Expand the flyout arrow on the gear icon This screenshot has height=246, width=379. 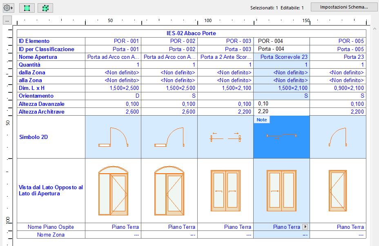[x=11, y=7]
